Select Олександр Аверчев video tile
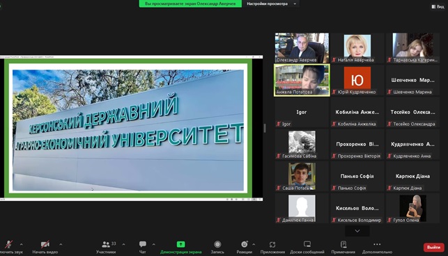 coord(302,48)
